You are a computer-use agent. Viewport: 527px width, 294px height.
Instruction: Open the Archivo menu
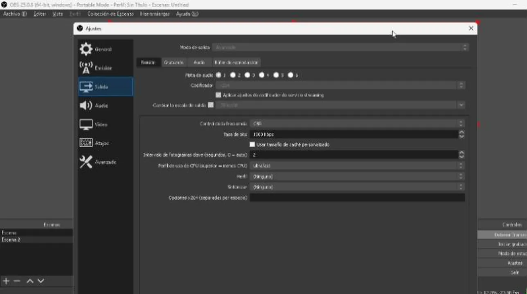click(15, 14)
